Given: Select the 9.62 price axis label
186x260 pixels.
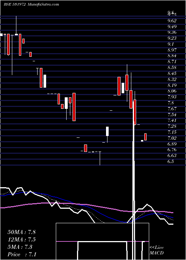Looking at the screenshot, I should tap(172, 21).
